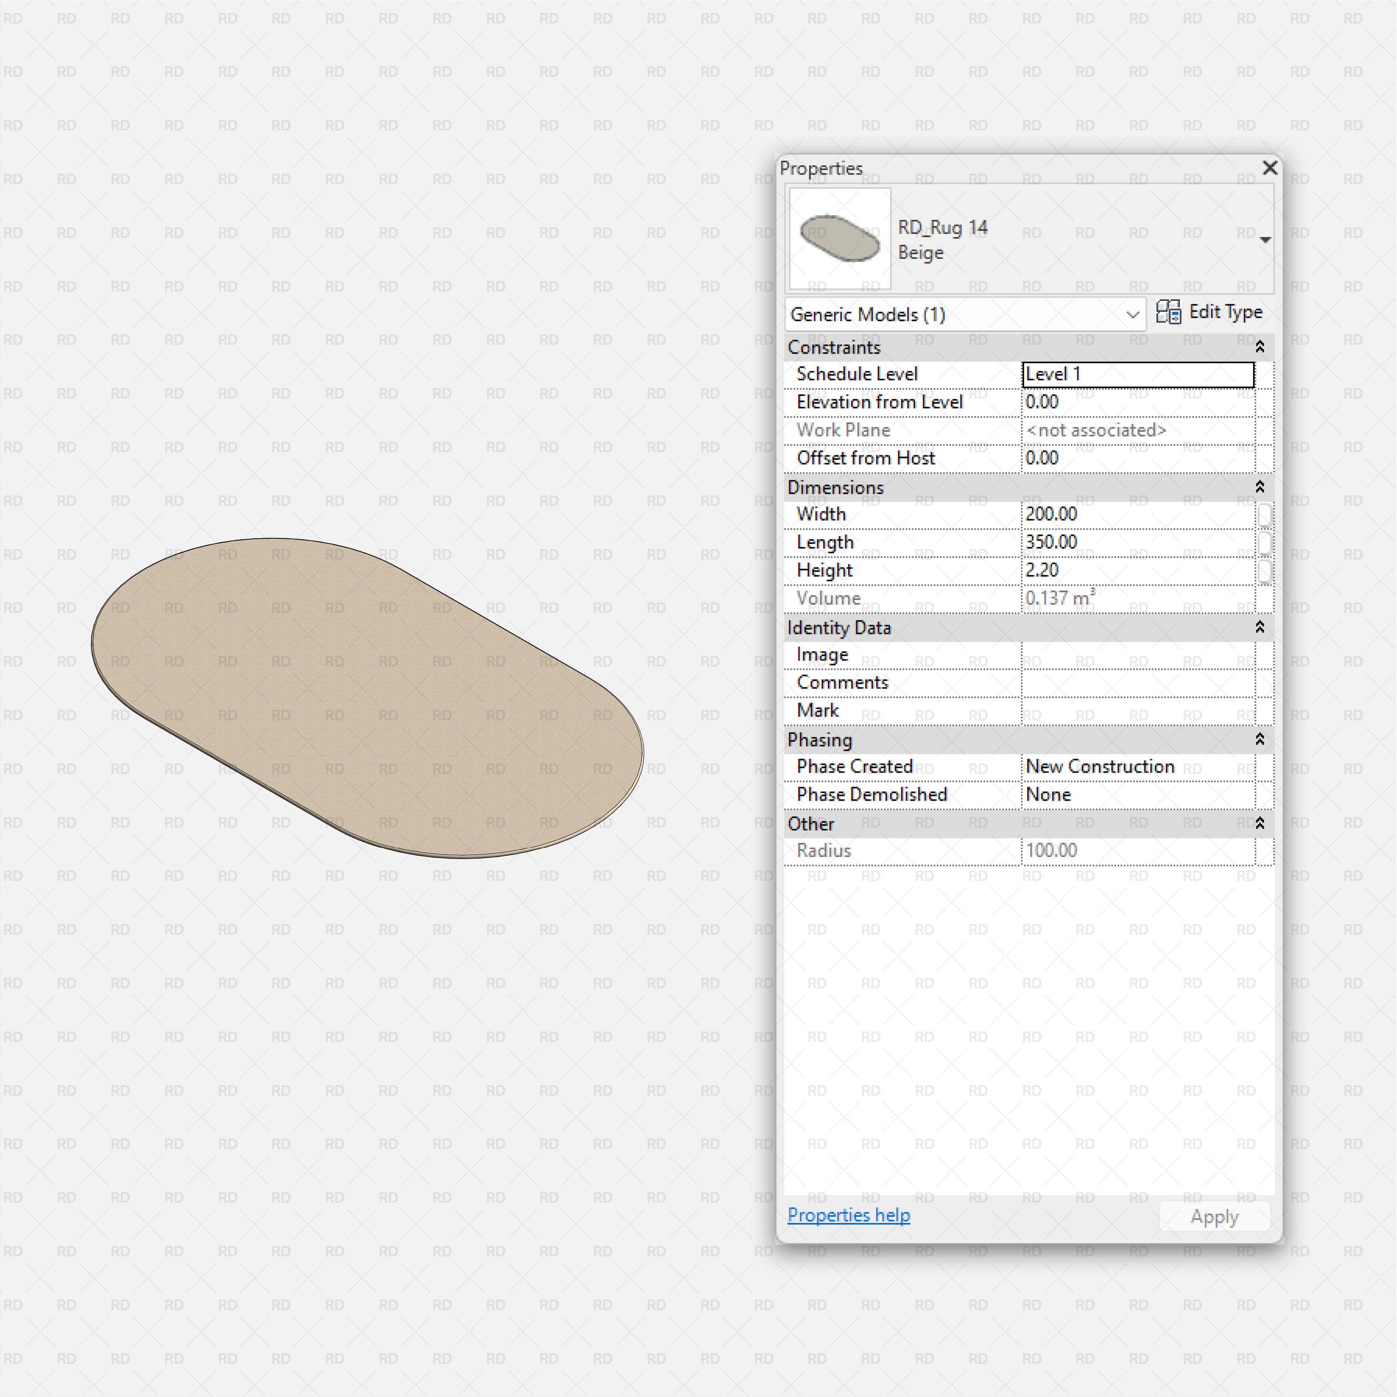Associate a global parameter for Length
The width and height of the screenshot is (1397, 1397).
1266,542
